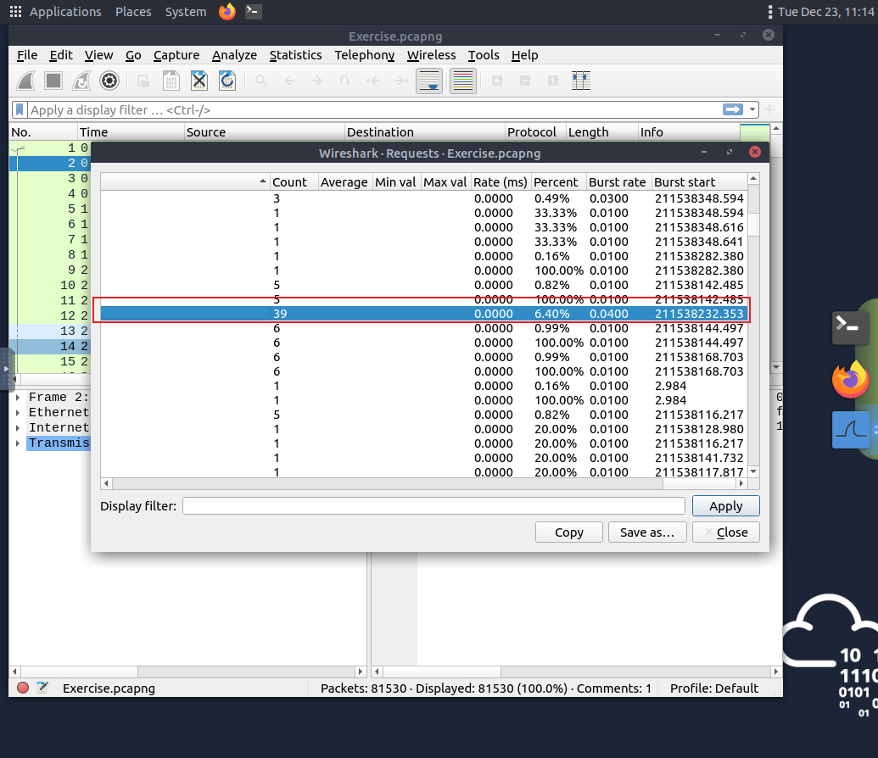Sort by the Burst start column header

pyautogui.click(x=699, y=182)
